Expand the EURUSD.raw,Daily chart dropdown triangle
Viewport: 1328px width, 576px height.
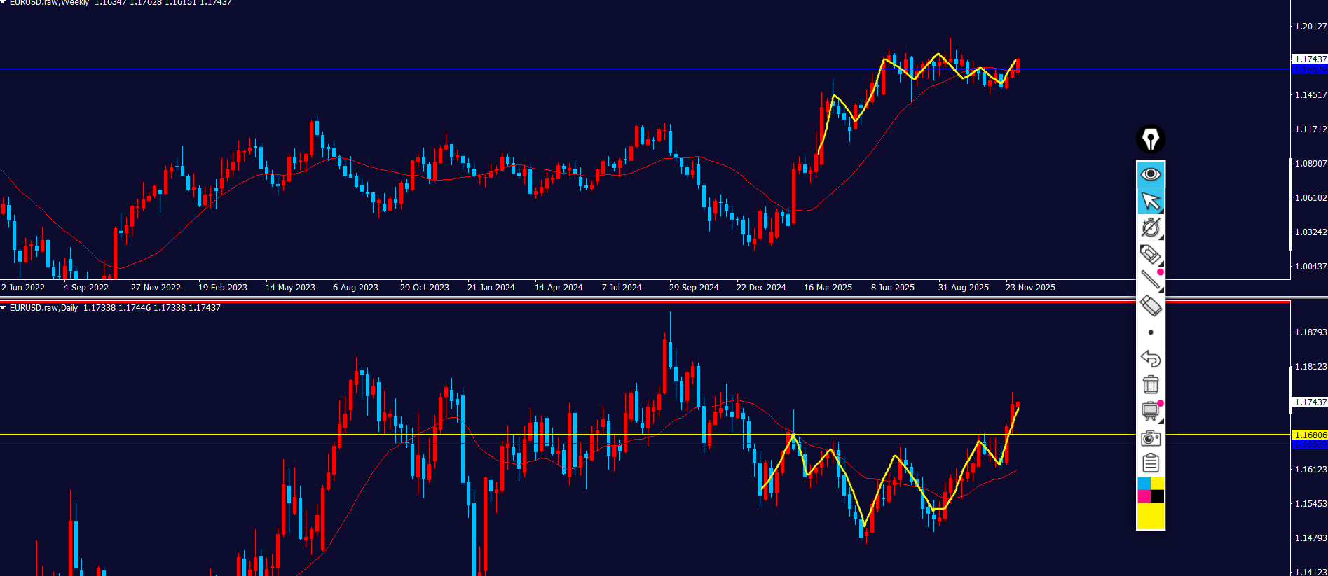4,308
